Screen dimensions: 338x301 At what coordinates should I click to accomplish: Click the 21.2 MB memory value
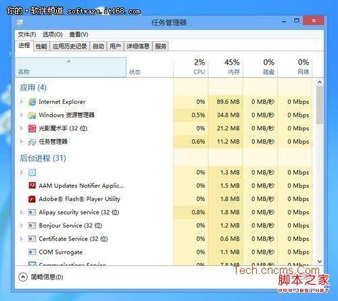click(x=228, y=128)
